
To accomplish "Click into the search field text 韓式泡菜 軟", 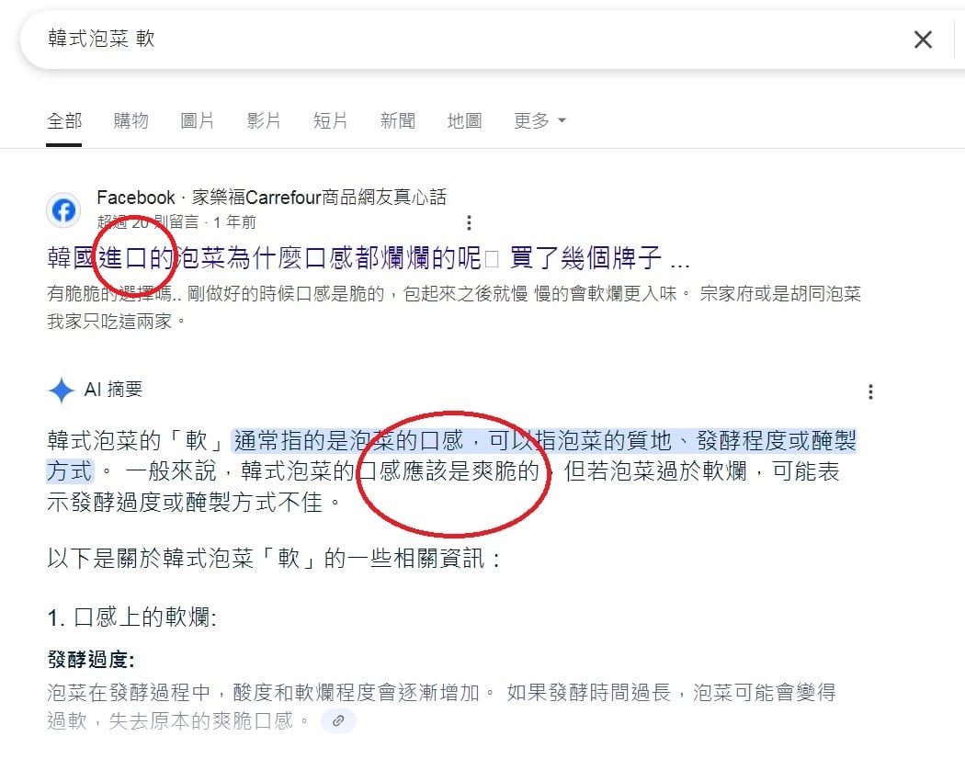I will point(101,39).
